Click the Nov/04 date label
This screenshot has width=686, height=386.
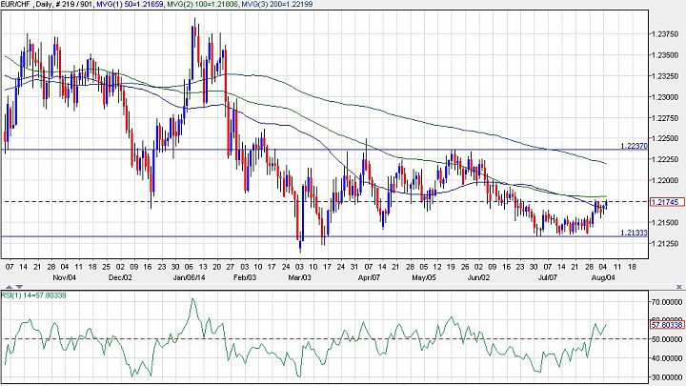[65, 277]
